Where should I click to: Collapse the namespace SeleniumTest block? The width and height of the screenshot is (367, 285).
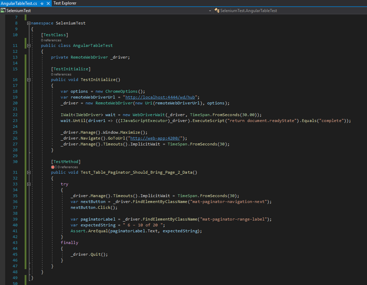(29, 23)
